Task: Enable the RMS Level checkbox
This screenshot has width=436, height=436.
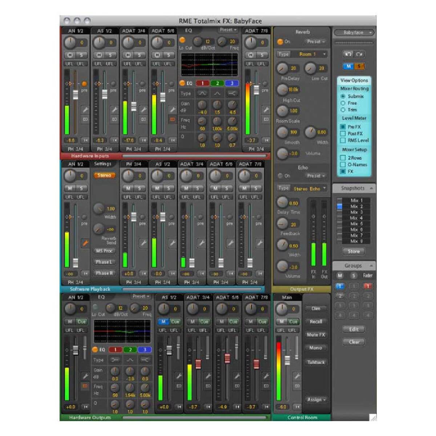Action: [x=343, y=140]
